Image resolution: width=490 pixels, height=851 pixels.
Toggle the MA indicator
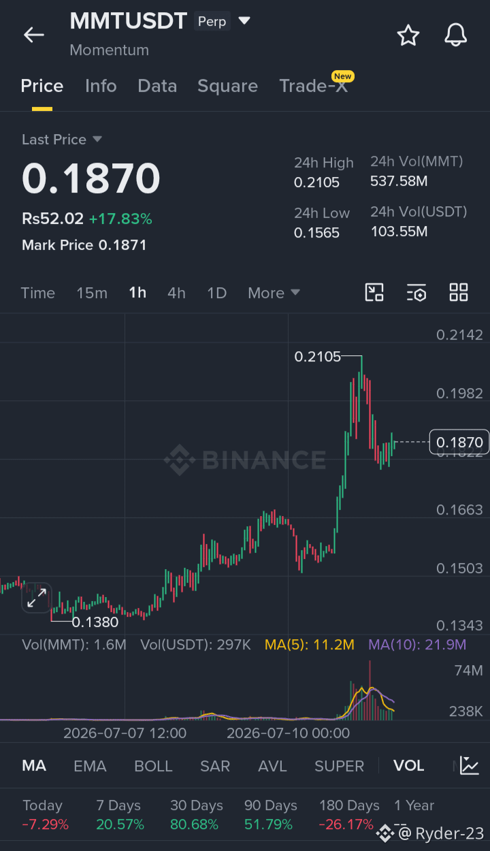tap(34, 766)
